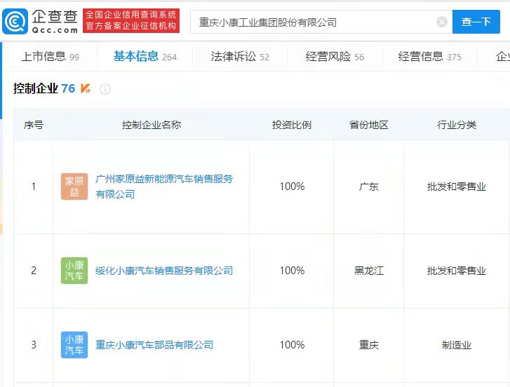Click 批发和零售业 in row 2
This screenshot has width=510, height=387.
pyautogui.click(x=456, y=271)
